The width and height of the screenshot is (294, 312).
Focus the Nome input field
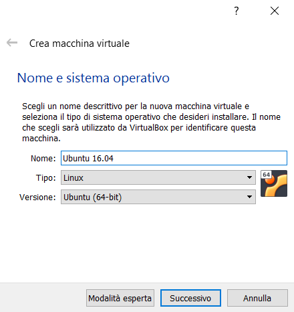[x=174, y=158]
